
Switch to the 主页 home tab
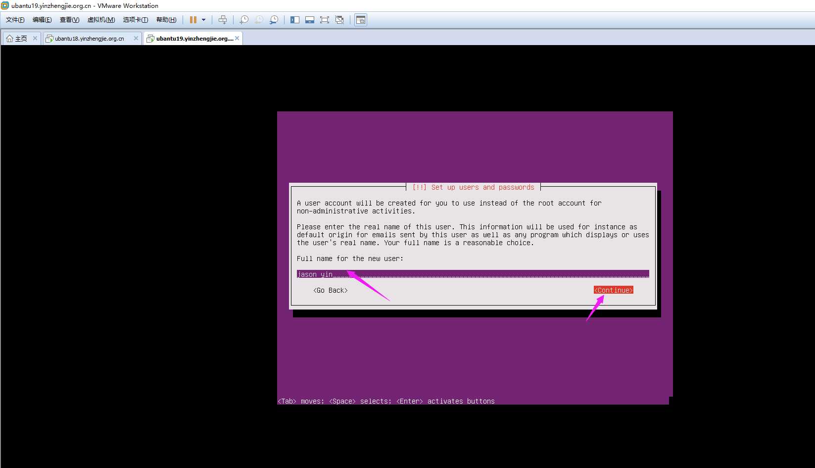pyautogui.click(x=21, y=39)
